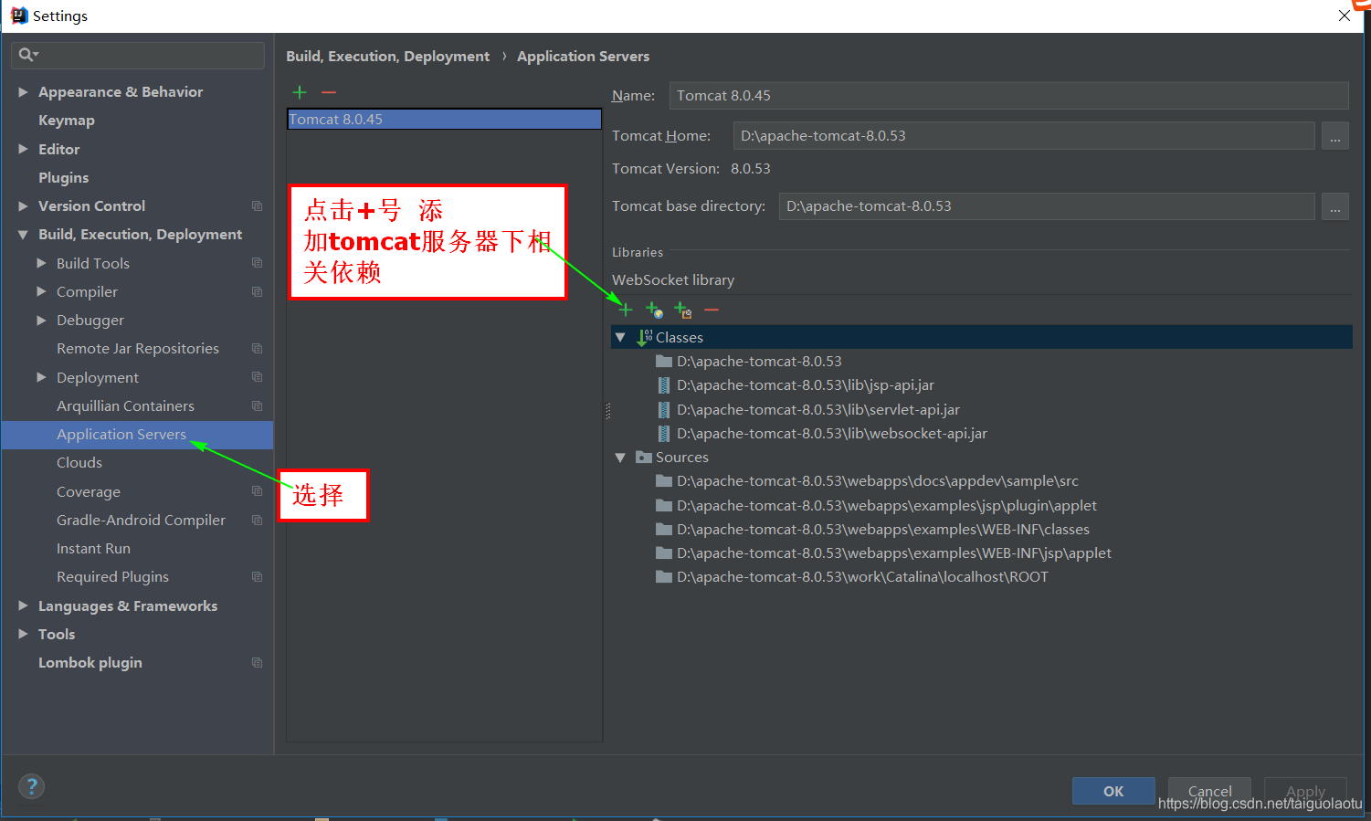The height and width of the screenshot is (821, 1371).
Task: Click the IntelliJ logo in the title bar
Action: 18,16
